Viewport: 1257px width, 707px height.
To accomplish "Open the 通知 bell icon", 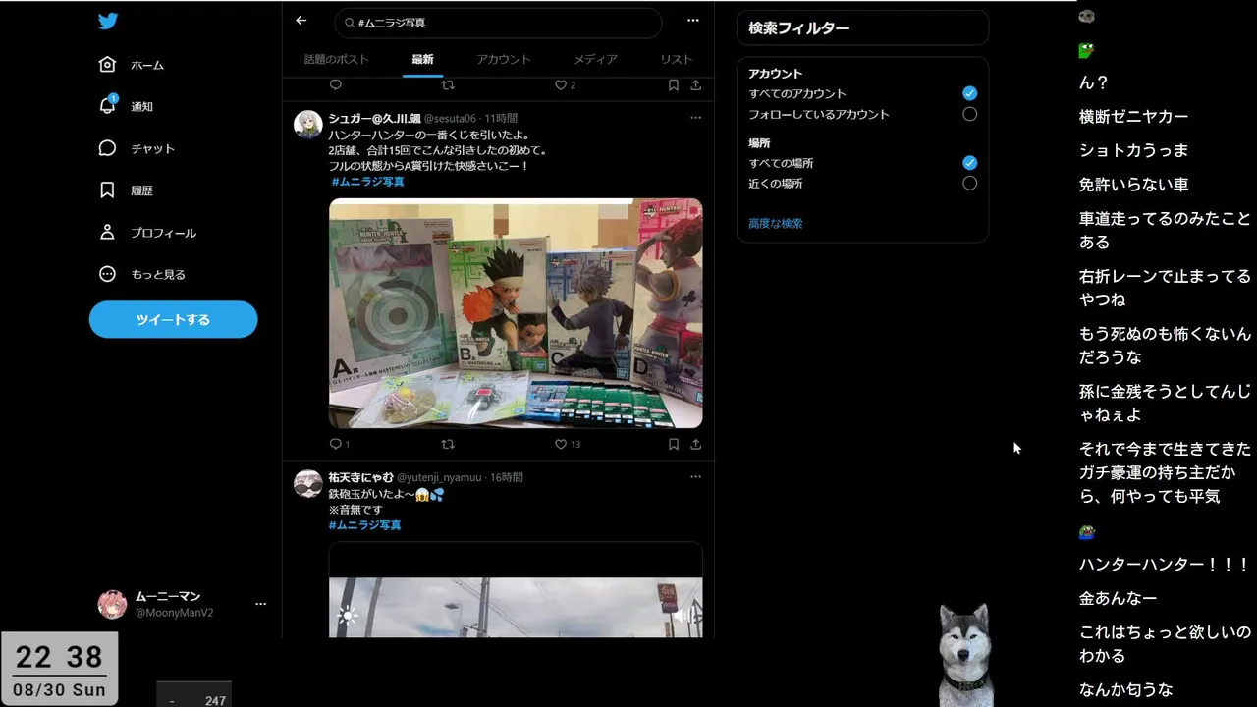I will [108, 105].
